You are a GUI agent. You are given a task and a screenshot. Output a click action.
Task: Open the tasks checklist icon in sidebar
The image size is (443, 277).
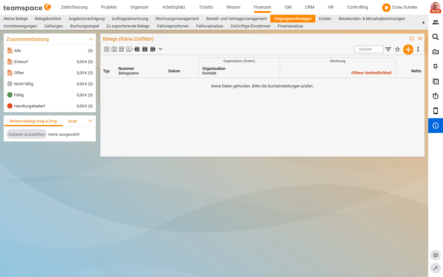436,81
